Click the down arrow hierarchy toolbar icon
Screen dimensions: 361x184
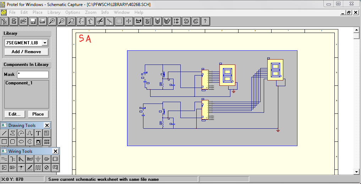(81, 21)
